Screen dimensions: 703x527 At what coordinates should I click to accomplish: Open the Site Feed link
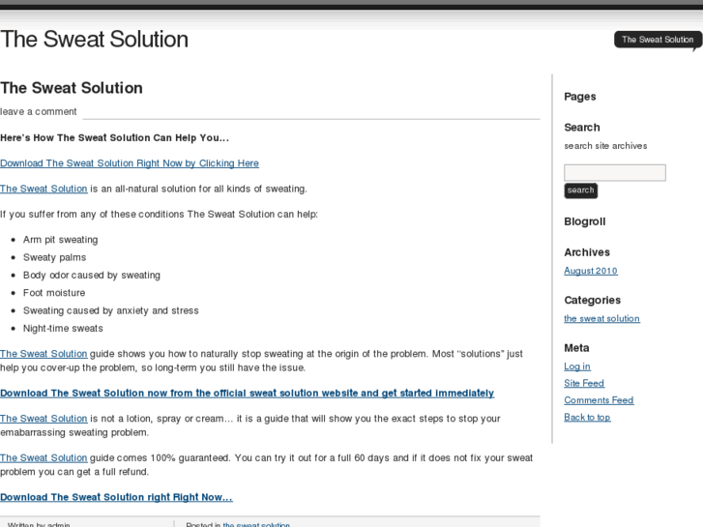tap(584, 384)
